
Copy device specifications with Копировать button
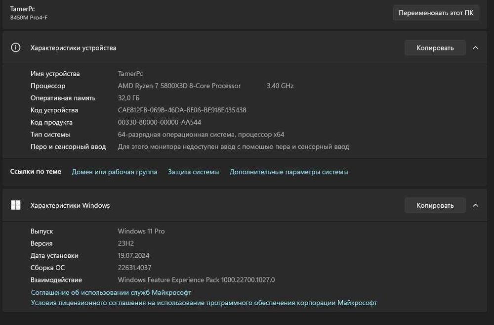[x=435, y=47]
